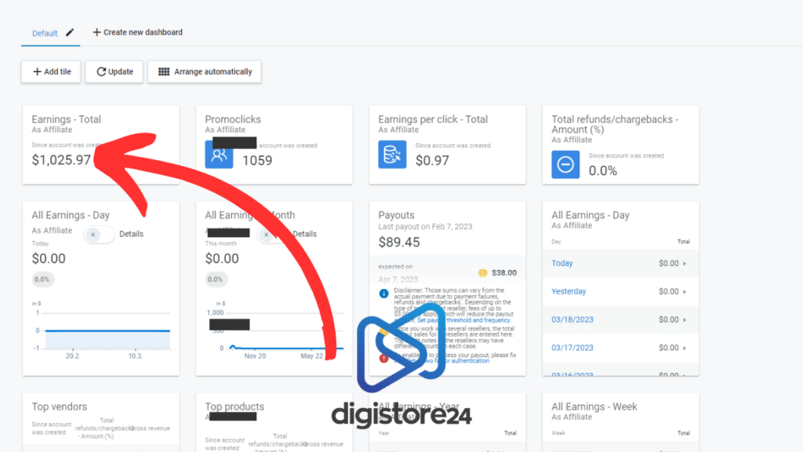Toggle Details switch in All Earnings - Month
This screenshot has height=452, width=803.
[271, 234]
